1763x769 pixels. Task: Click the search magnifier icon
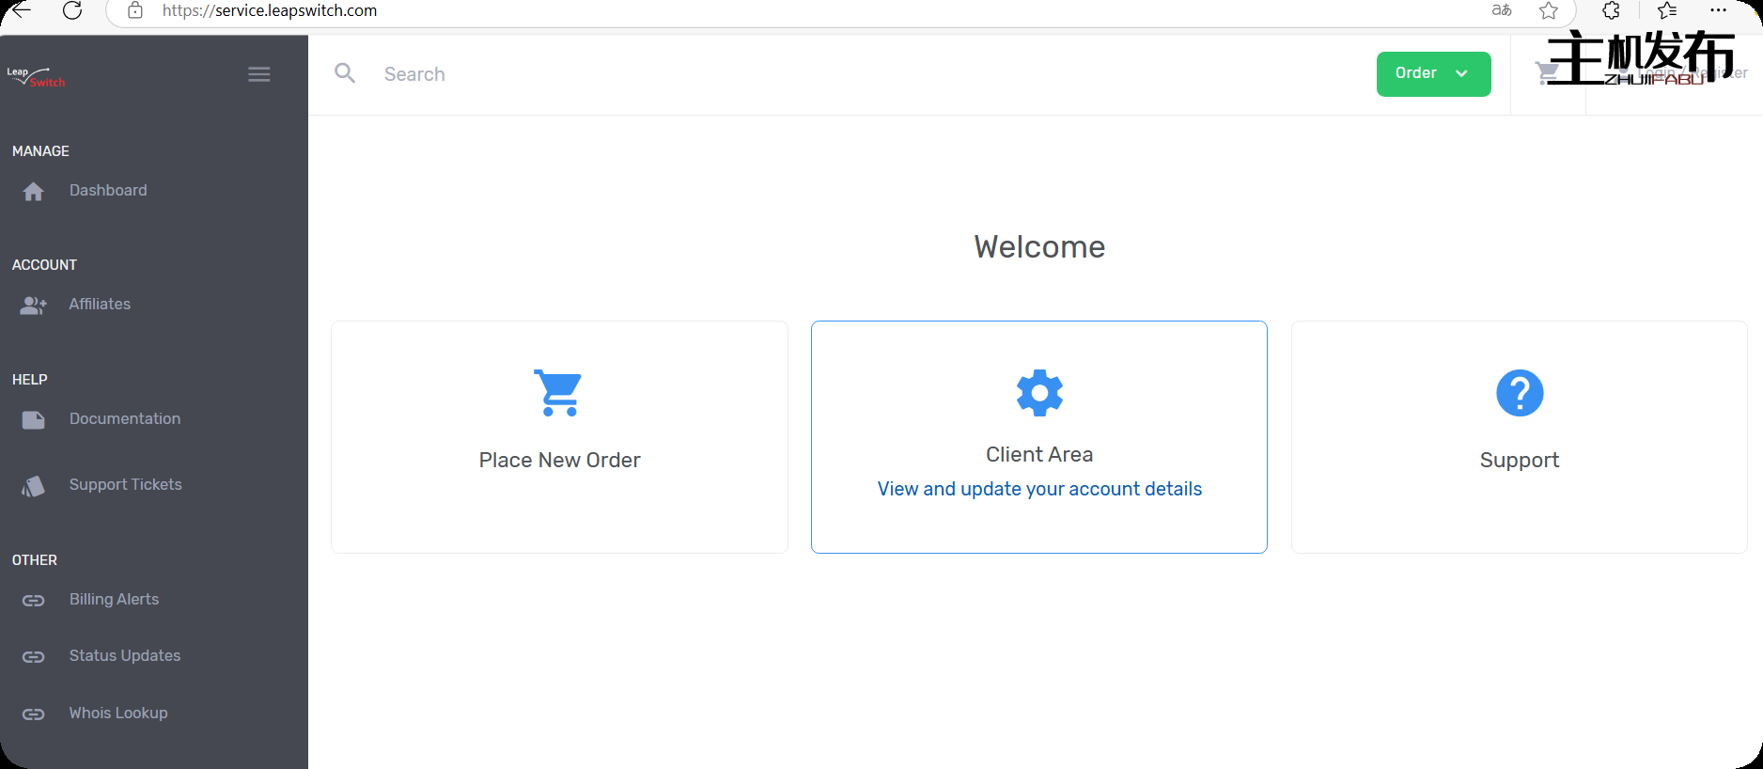tap(345, 73)
